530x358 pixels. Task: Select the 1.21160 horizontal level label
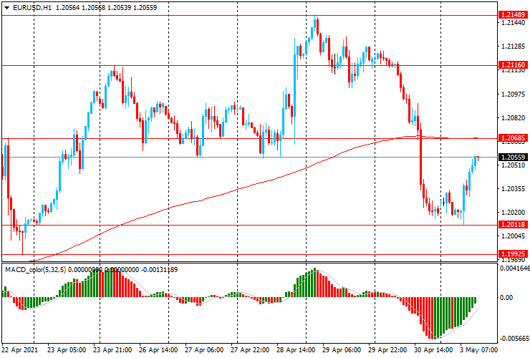click(x=513, y=64)
